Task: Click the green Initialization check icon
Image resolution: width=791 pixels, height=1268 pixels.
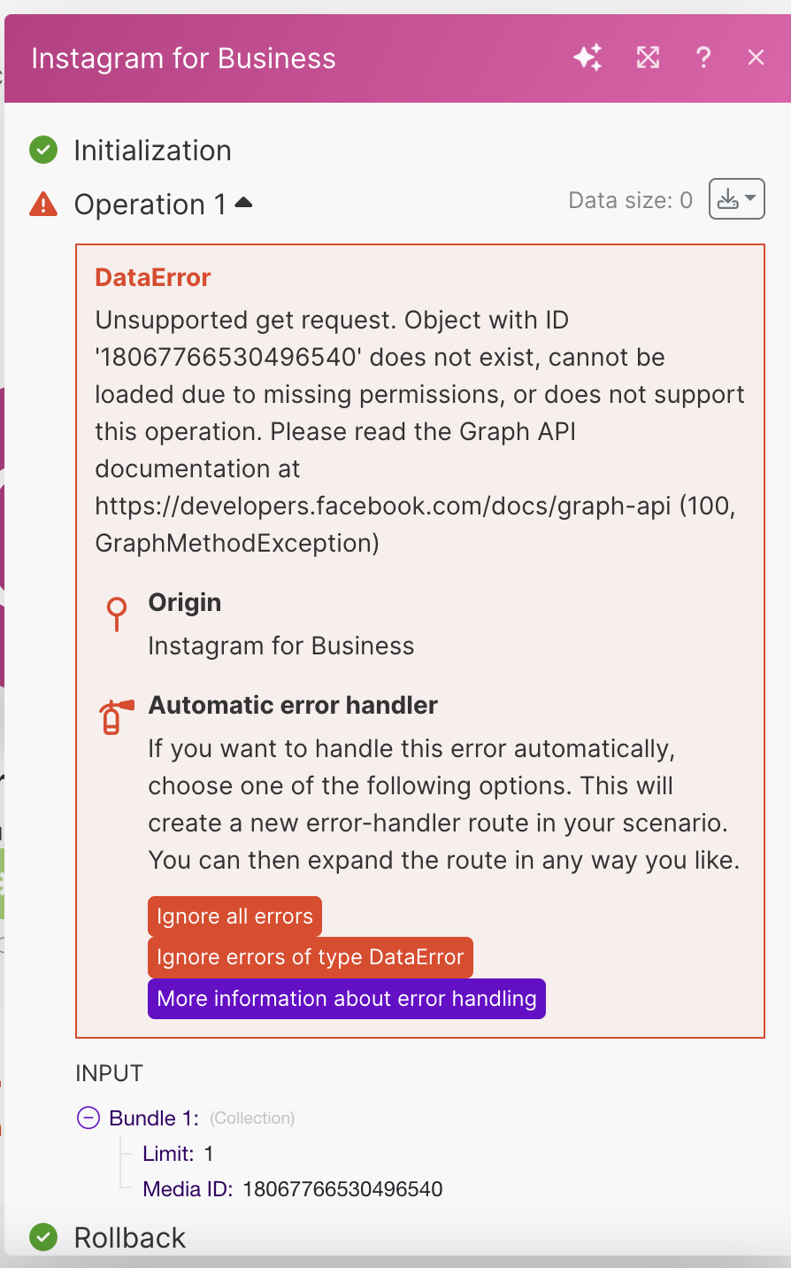Action: [43, 151]
